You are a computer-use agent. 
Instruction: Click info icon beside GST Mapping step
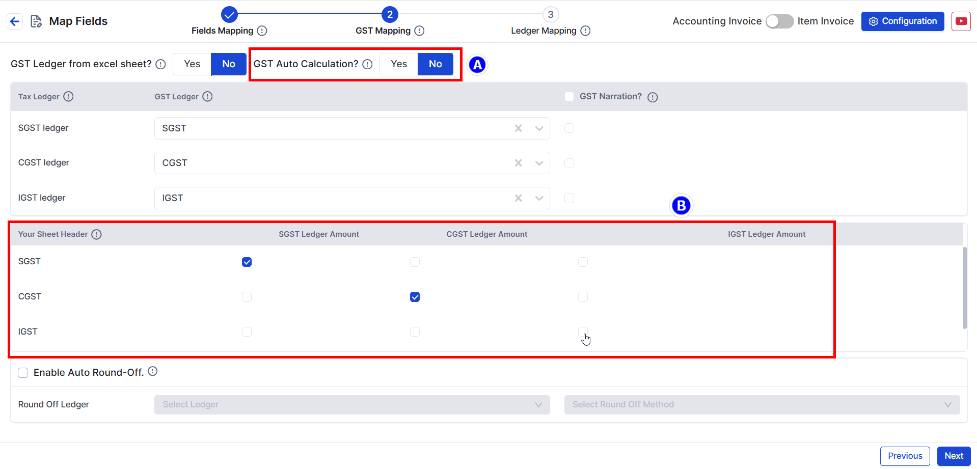[x=419, y=31]
